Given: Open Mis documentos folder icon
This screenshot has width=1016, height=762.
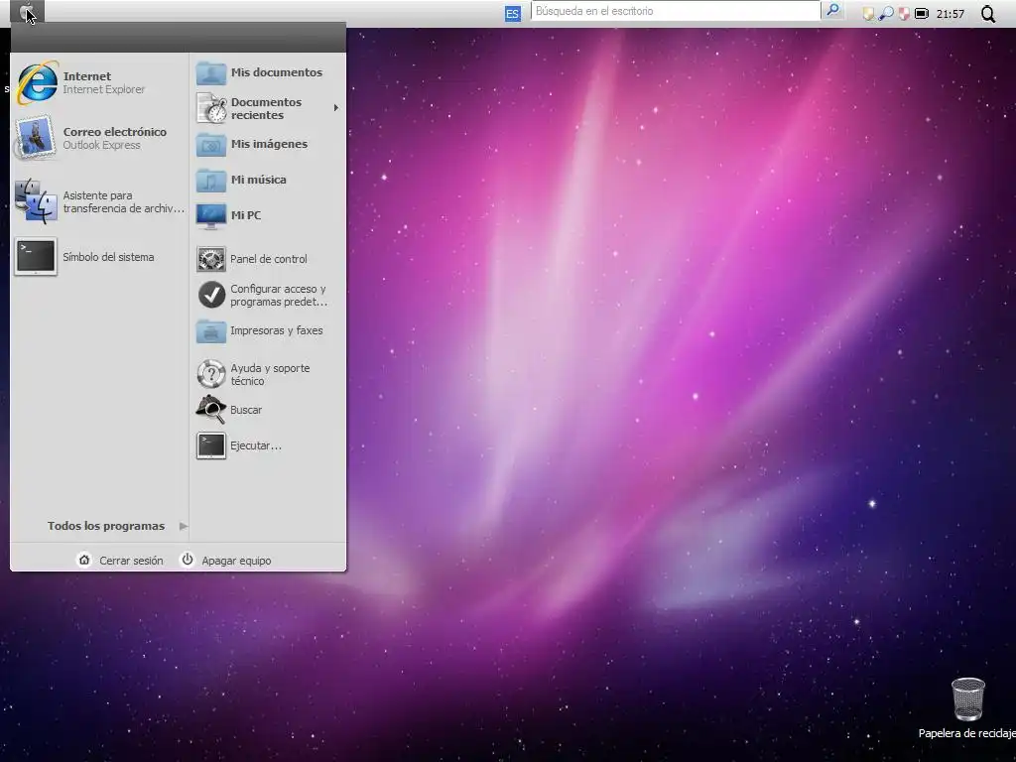Looking at the screenshot, I should pyautogui.click(x=210, y=73).
